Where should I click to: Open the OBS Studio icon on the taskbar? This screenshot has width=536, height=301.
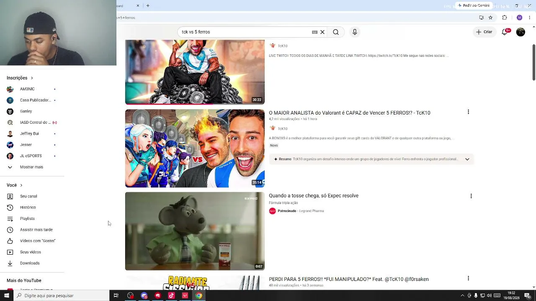pyautogui.click(x=130, y=296)
